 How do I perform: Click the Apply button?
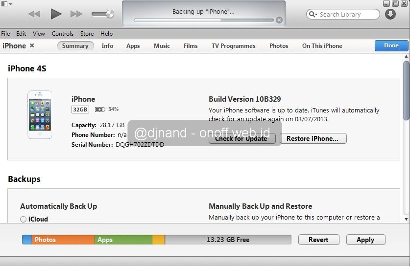click(365, 240)
